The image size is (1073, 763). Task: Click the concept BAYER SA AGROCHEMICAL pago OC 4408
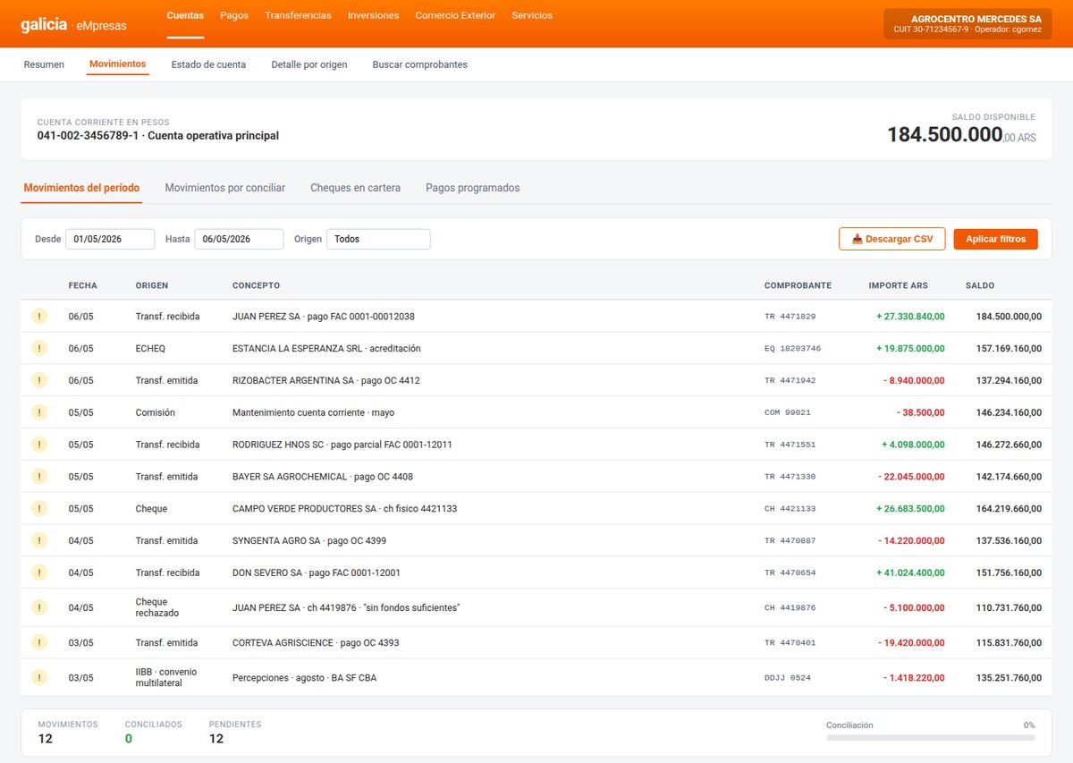pos(322,477)
